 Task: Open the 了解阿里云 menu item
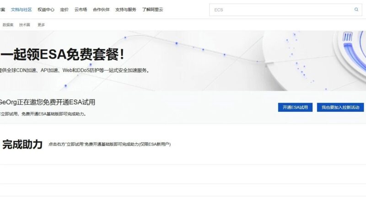click(x=152, y=10)
